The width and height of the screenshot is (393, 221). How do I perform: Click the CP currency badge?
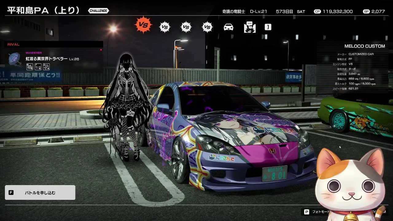pyautogui.click(x=317, y=11)
